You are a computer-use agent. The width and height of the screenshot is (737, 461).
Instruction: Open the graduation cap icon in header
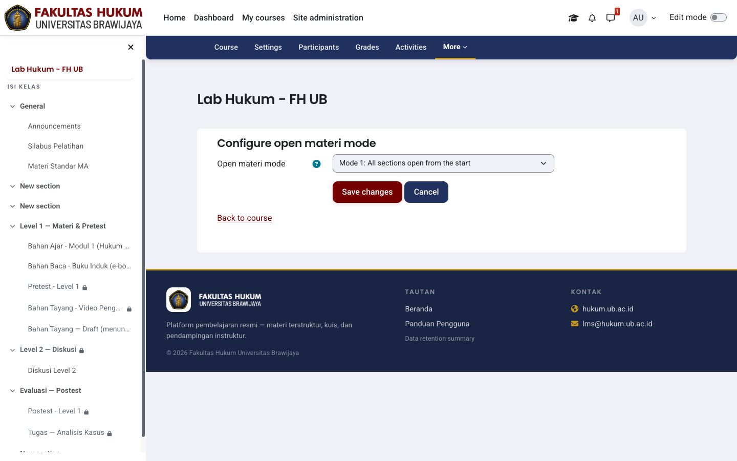tap(573, 18)
